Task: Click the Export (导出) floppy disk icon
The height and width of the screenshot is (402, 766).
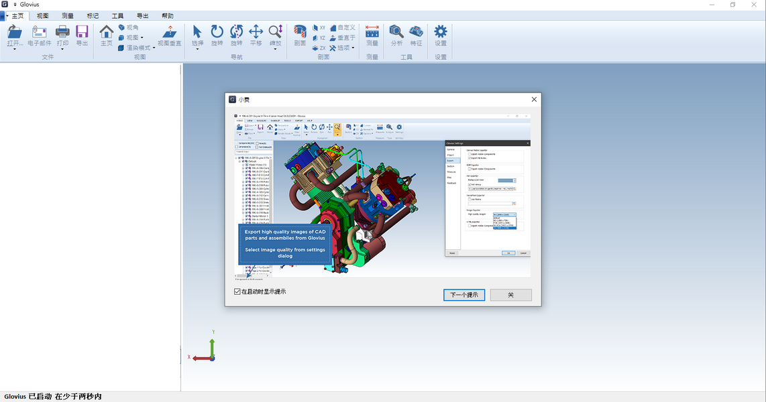Action: tap(82, 31)
